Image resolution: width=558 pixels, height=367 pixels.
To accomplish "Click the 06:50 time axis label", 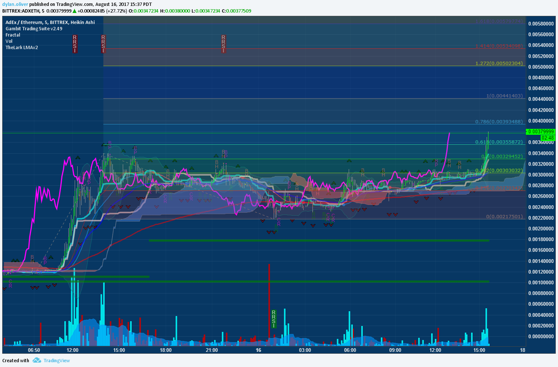I will tap(34, 350).
